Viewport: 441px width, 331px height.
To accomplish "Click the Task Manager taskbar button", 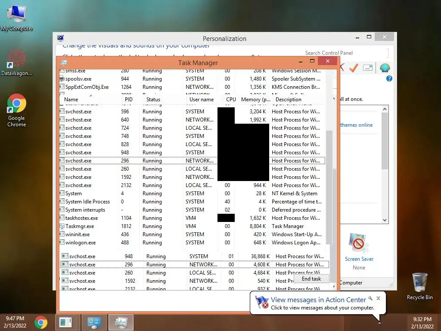I will coord(121,322).
